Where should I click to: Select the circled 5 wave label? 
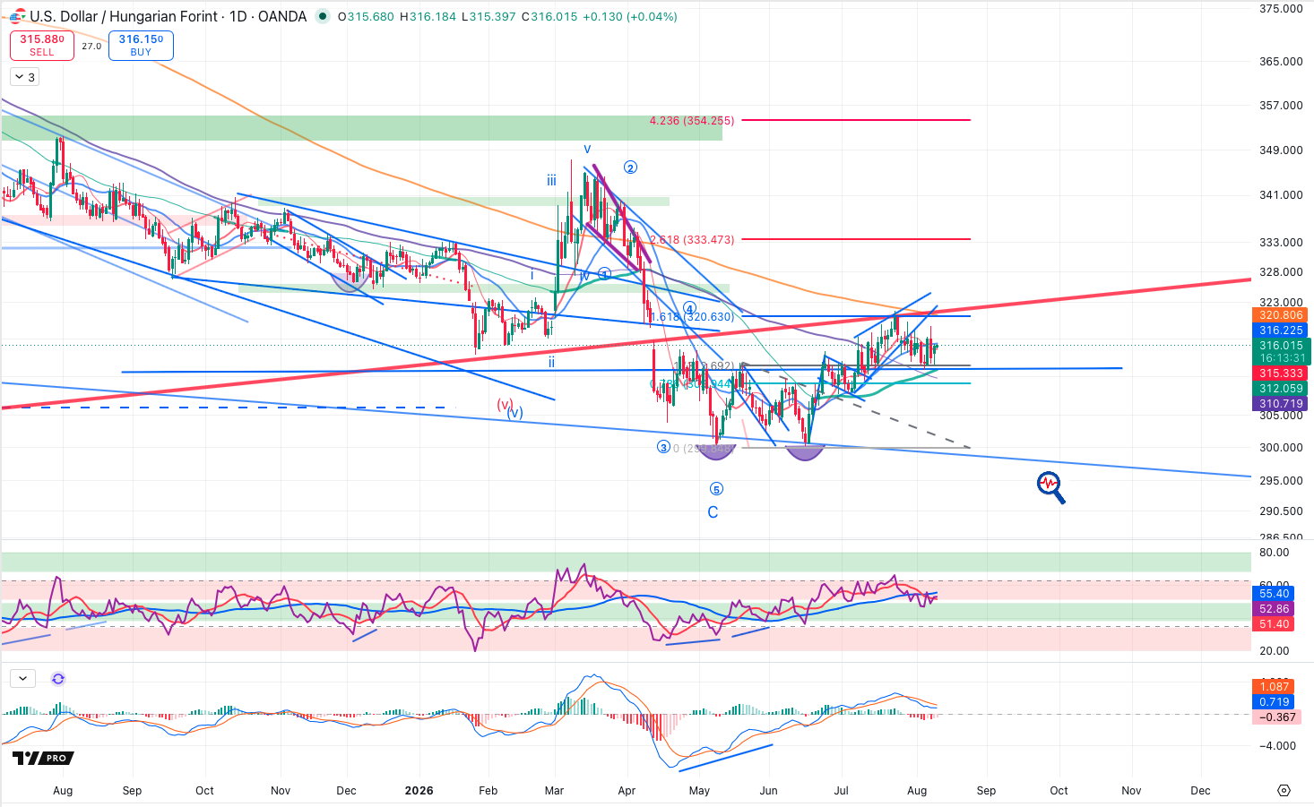[716, 489]
